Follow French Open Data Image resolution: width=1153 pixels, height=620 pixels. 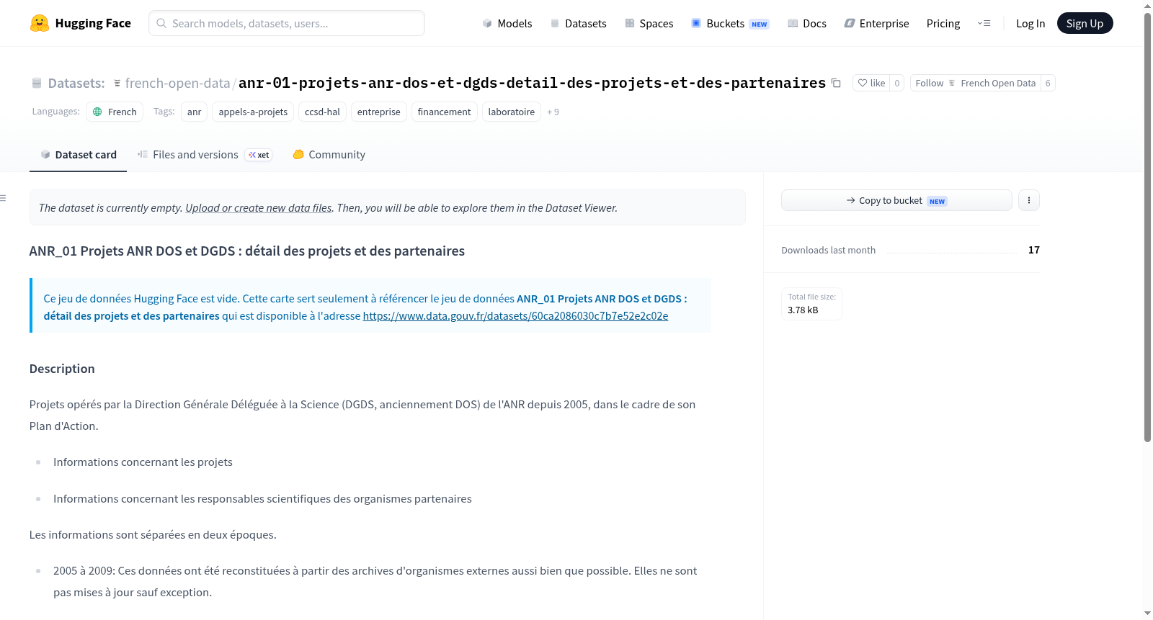click(x=975, y=83)
